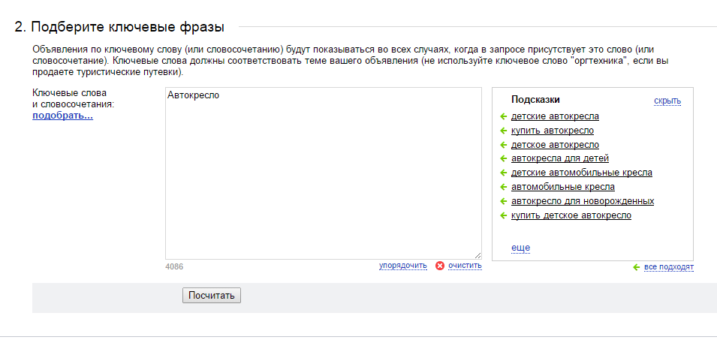Image resolution: width=717 pixels, height=346 pixels.
Task: Show more hints with 'еще'
Action: click(520, 248)
